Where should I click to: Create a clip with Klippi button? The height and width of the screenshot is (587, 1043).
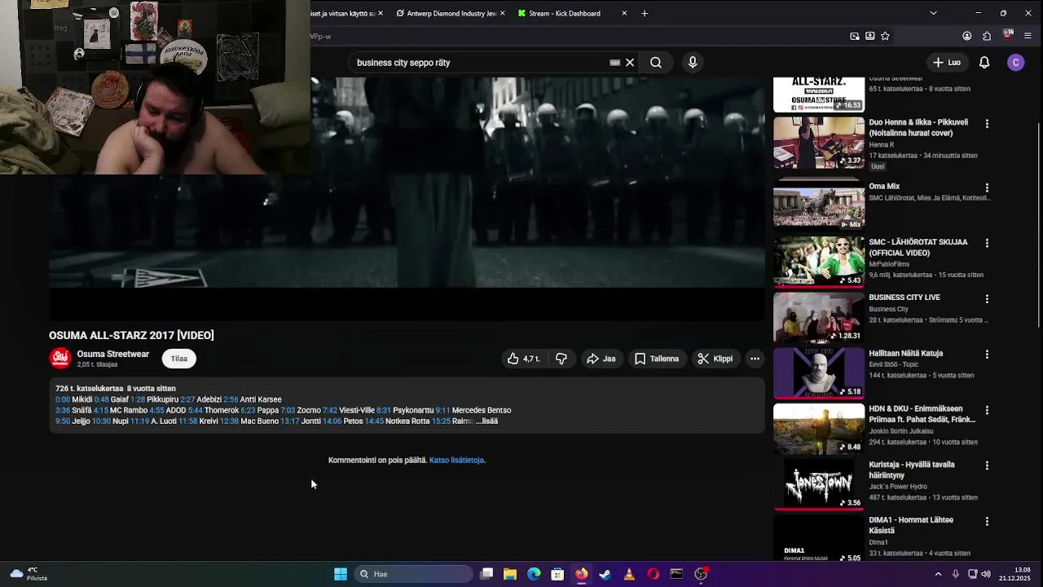[x=715, y=359]
